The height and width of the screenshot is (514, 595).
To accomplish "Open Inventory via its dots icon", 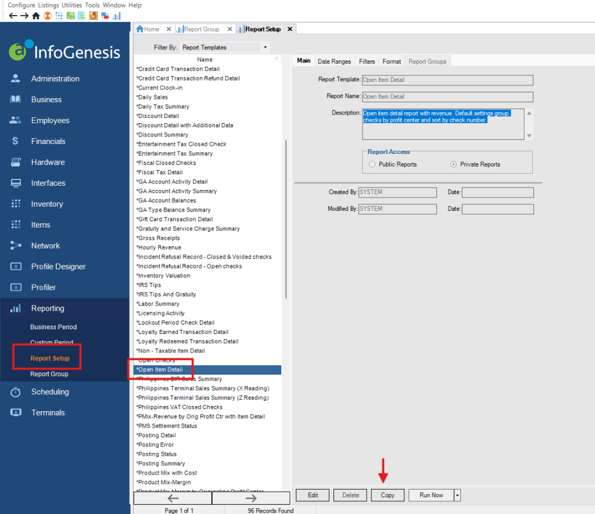I will click(x=16, y=204).
